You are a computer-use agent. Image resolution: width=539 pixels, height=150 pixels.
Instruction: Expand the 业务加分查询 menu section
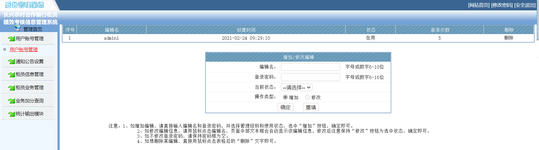(x=30, y=101)
